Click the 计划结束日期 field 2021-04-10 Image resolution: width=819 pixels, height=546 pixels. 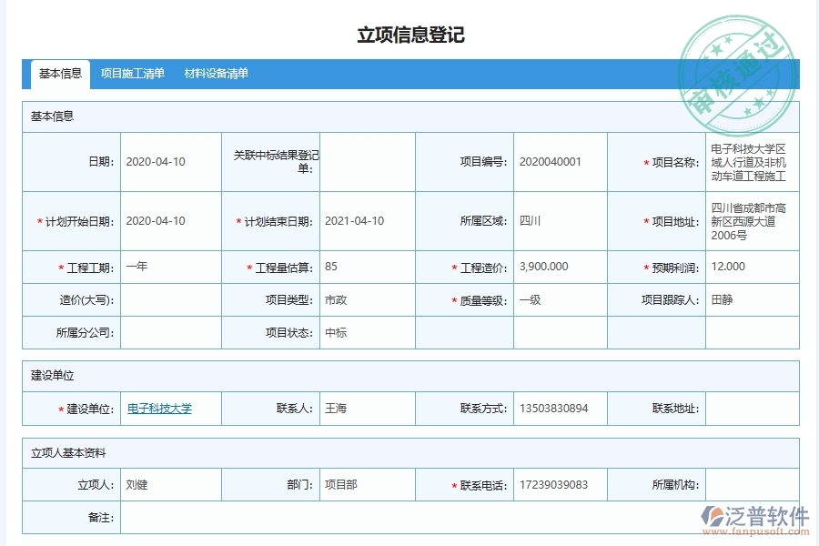[x=364, y=220]
